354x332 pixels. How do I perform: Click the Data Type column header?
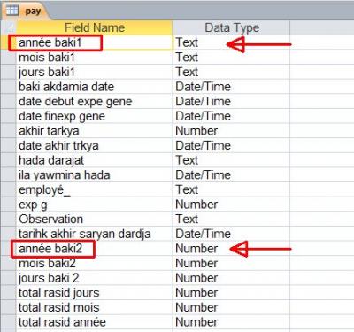[x=232, y=27]
